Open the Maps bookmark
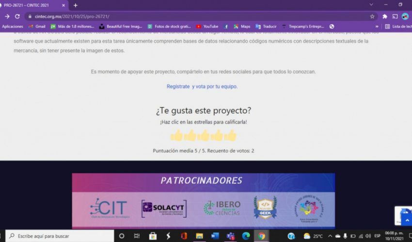 (242, 27)
